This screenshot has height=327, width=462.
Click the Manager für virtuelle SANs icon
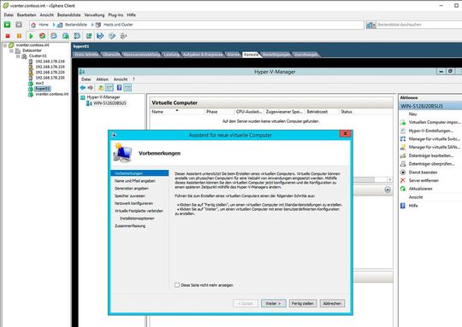click(x=403, y=147)
